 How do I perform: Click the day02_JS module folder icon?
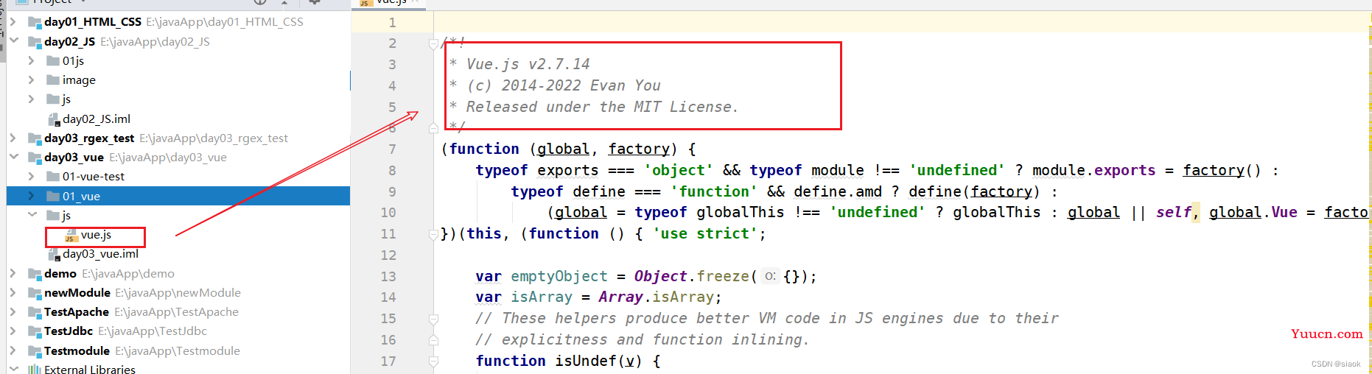[x=35, y=41]
